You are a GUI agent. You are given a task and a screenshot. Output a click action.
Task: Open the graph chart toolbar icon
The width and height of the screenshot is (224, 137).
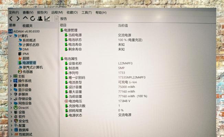[x=47, y=18]
